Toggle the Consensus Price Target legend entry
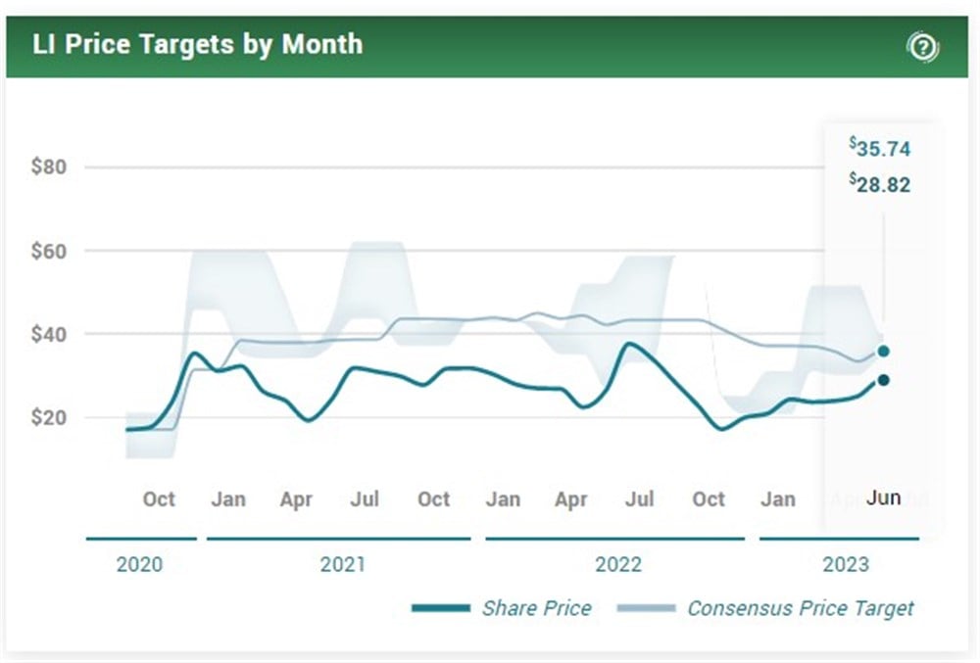Image resolution: width=980 pixels, height=663 pixels. (x=800, y=608)
